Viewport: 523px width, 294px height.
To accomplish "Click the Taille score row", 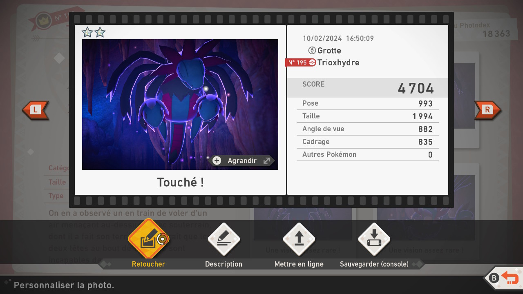I will coord(367,116).
